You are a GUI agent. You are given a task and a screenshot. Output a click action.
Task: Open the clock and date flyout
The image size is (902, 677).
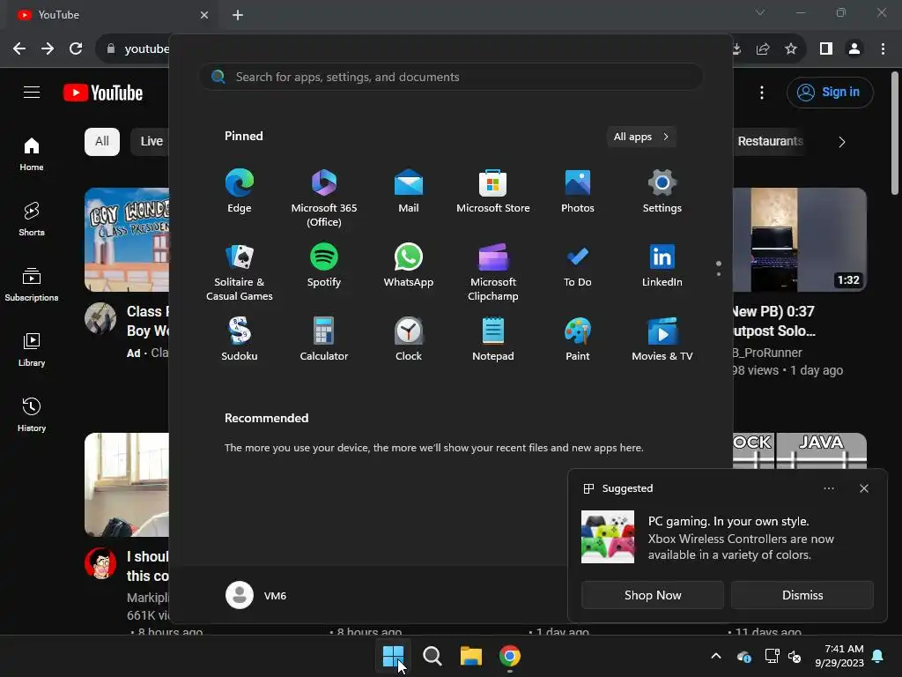click(x=839, y=656)
